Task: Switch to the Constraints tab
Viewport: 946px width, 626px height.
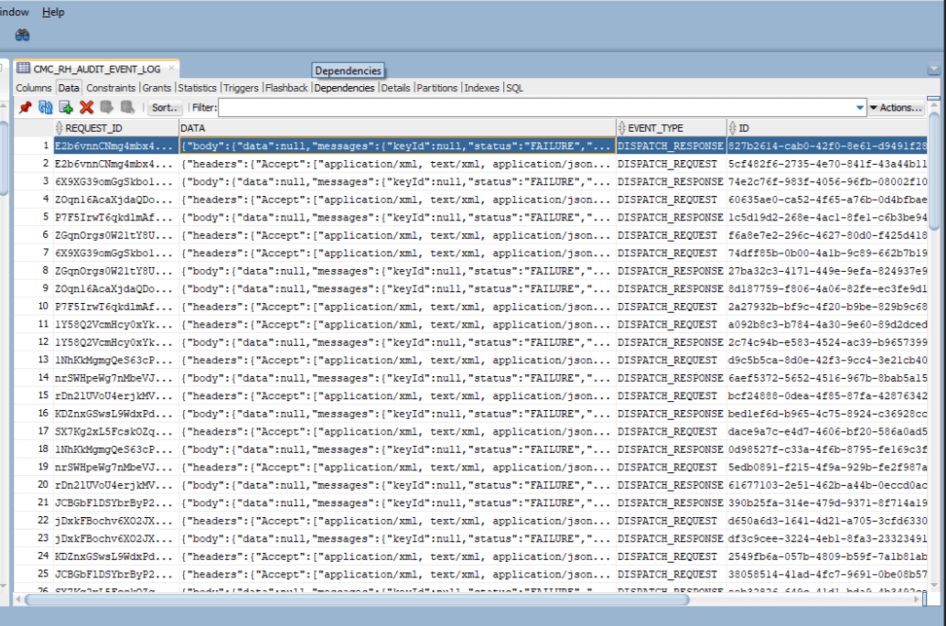Action: (111, 88)
